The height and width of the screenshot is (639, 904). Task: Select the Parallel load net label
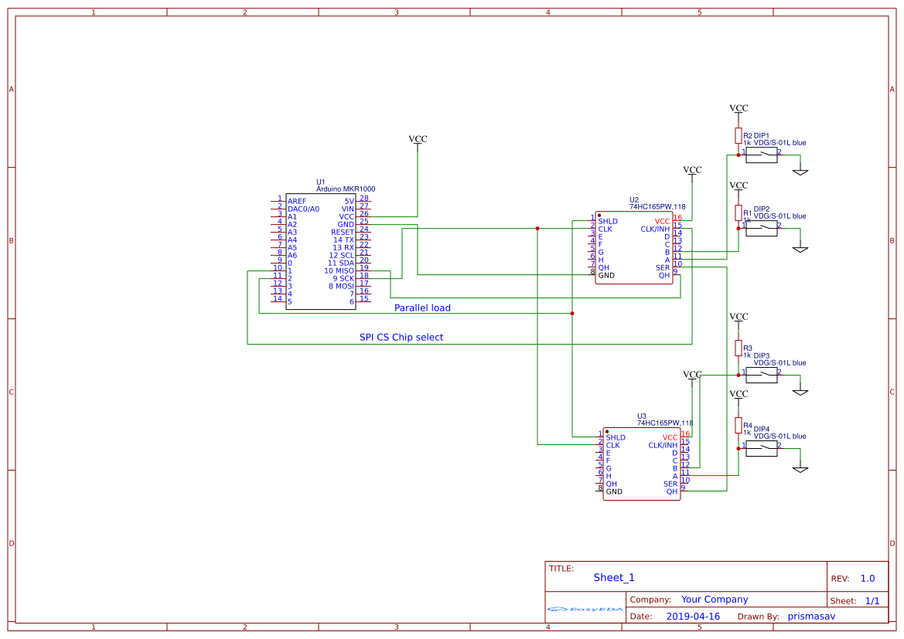point(423,308)
